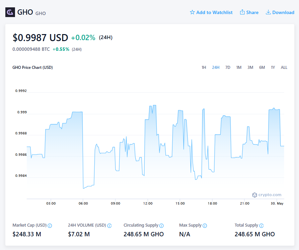Click the $7.02 M volume value
This screenshot has width=299, height=250.
click(x=79, y=234)
